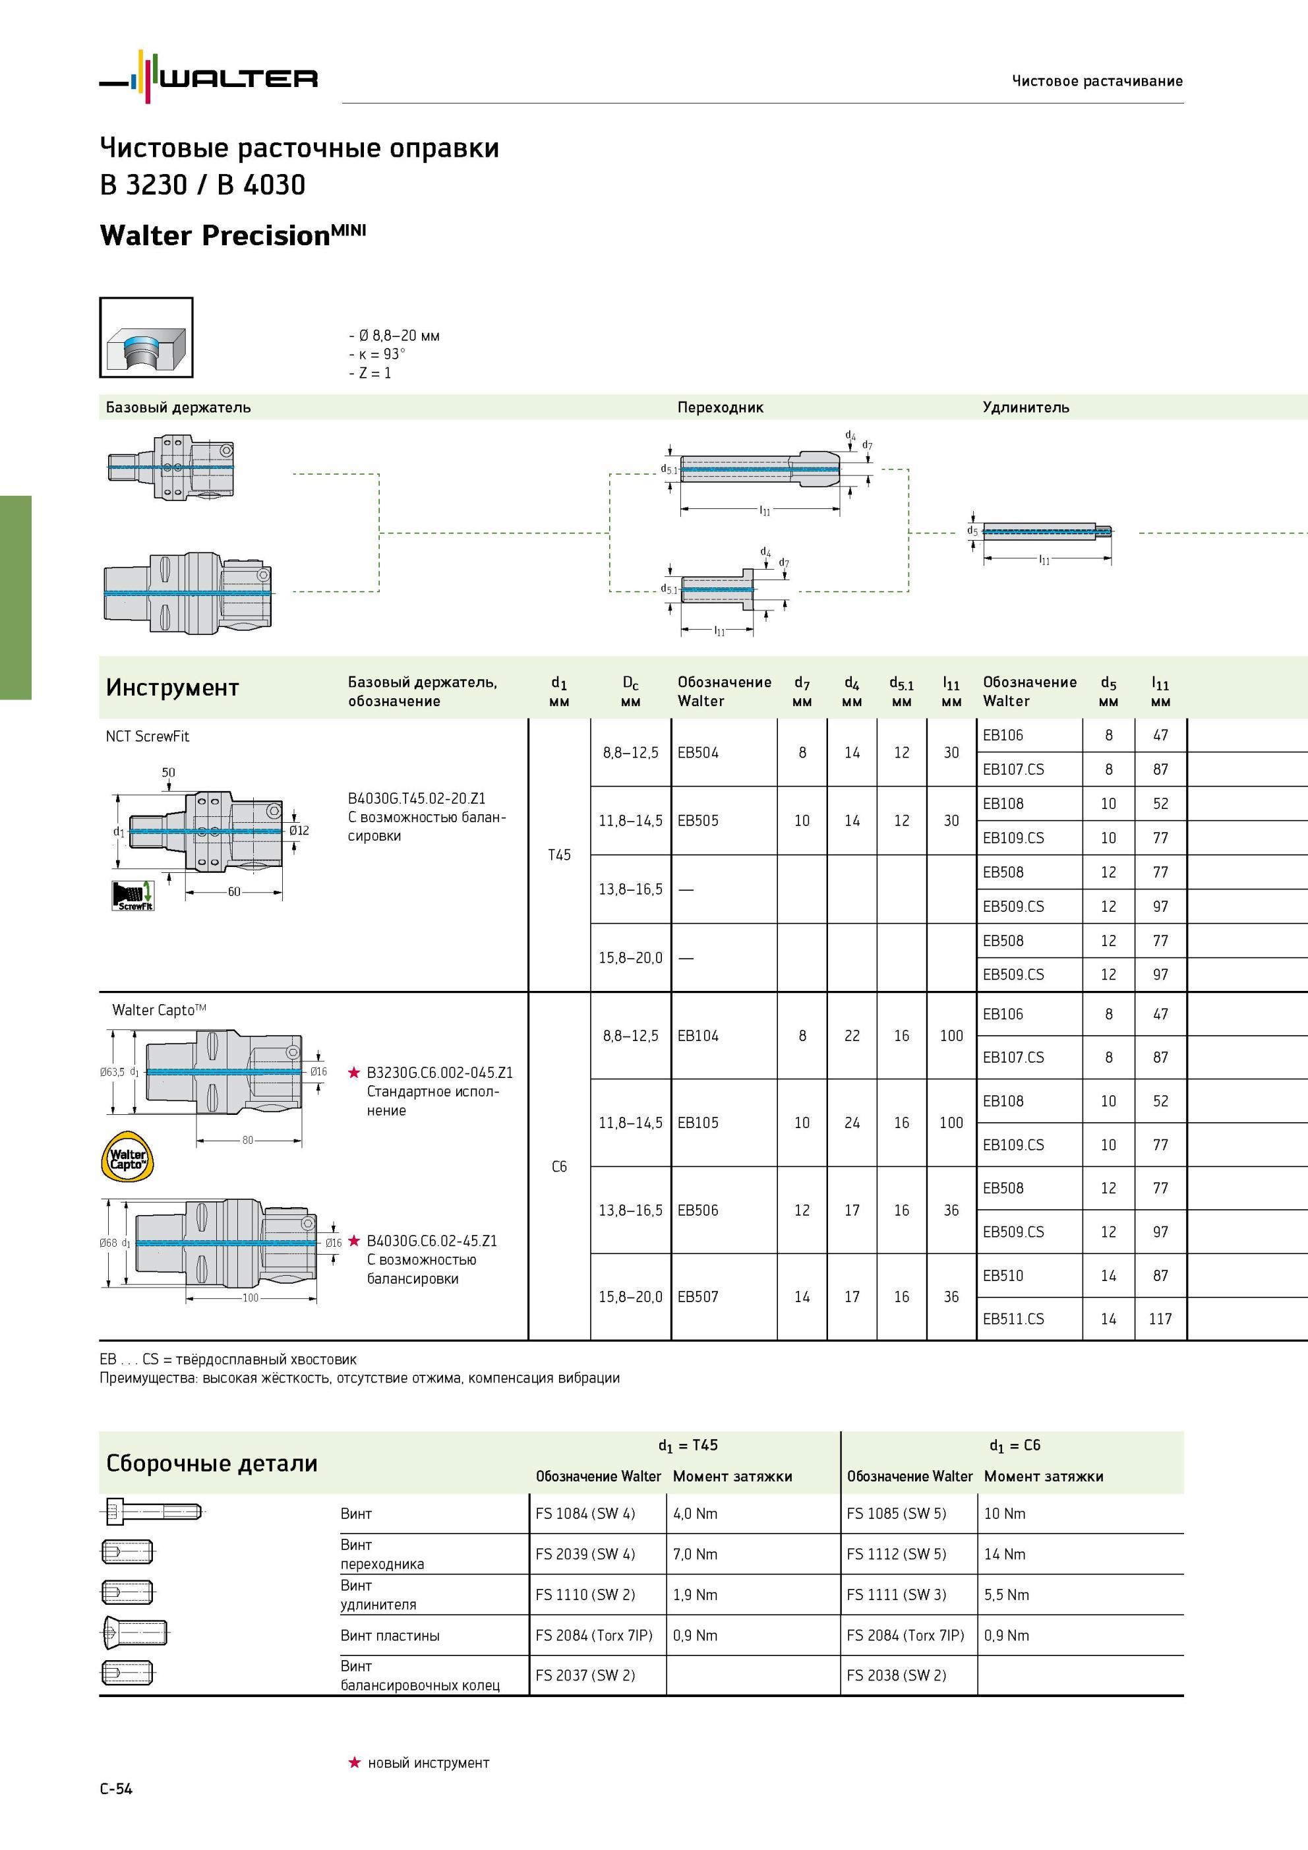Select the title Чистовые расточные оправки
This screenshot has width=1308, height=1850.
(x=299, y=148)
